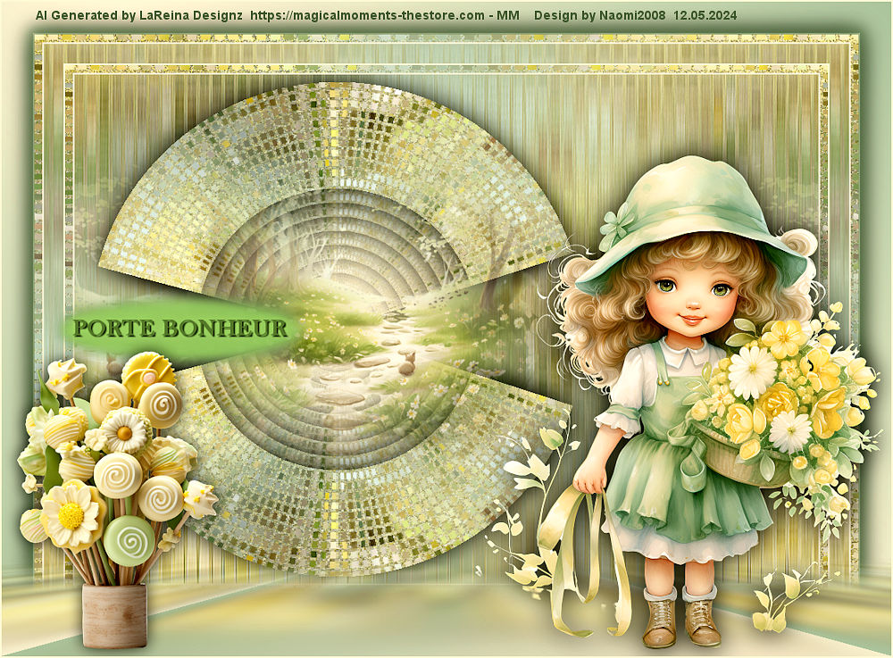Click the PORTE BONHEUR green banner text

(x=180, y=329)
